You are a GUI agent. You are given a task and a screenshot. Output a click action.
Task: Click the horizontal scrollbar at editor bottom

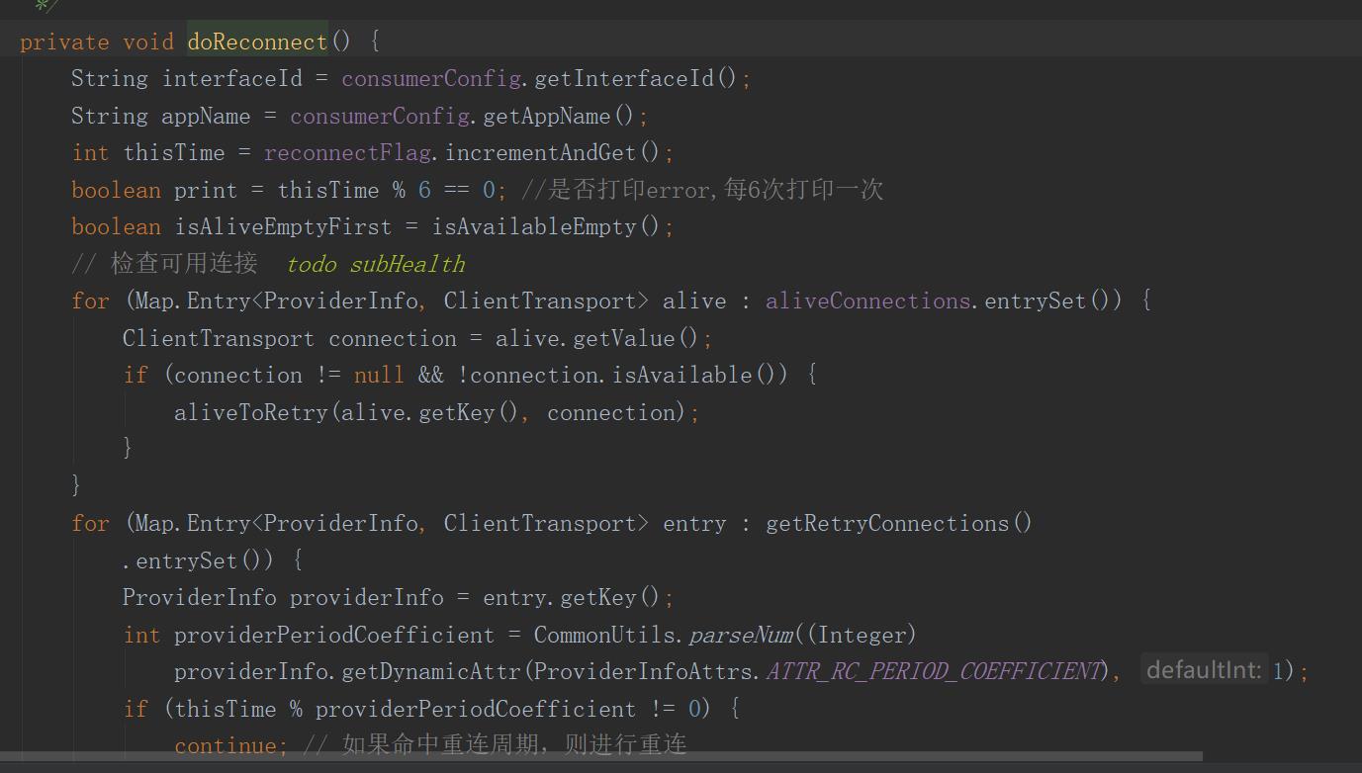[x=601, y=757]
